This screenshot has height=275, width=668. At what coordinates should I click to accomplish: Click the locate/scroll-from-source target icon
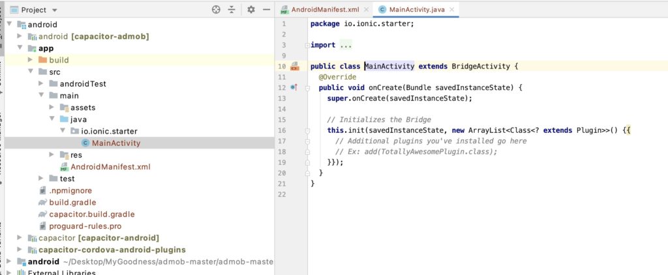(216, 9)
